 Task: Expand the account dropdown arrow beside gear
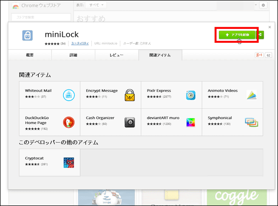tap(256, 5)
